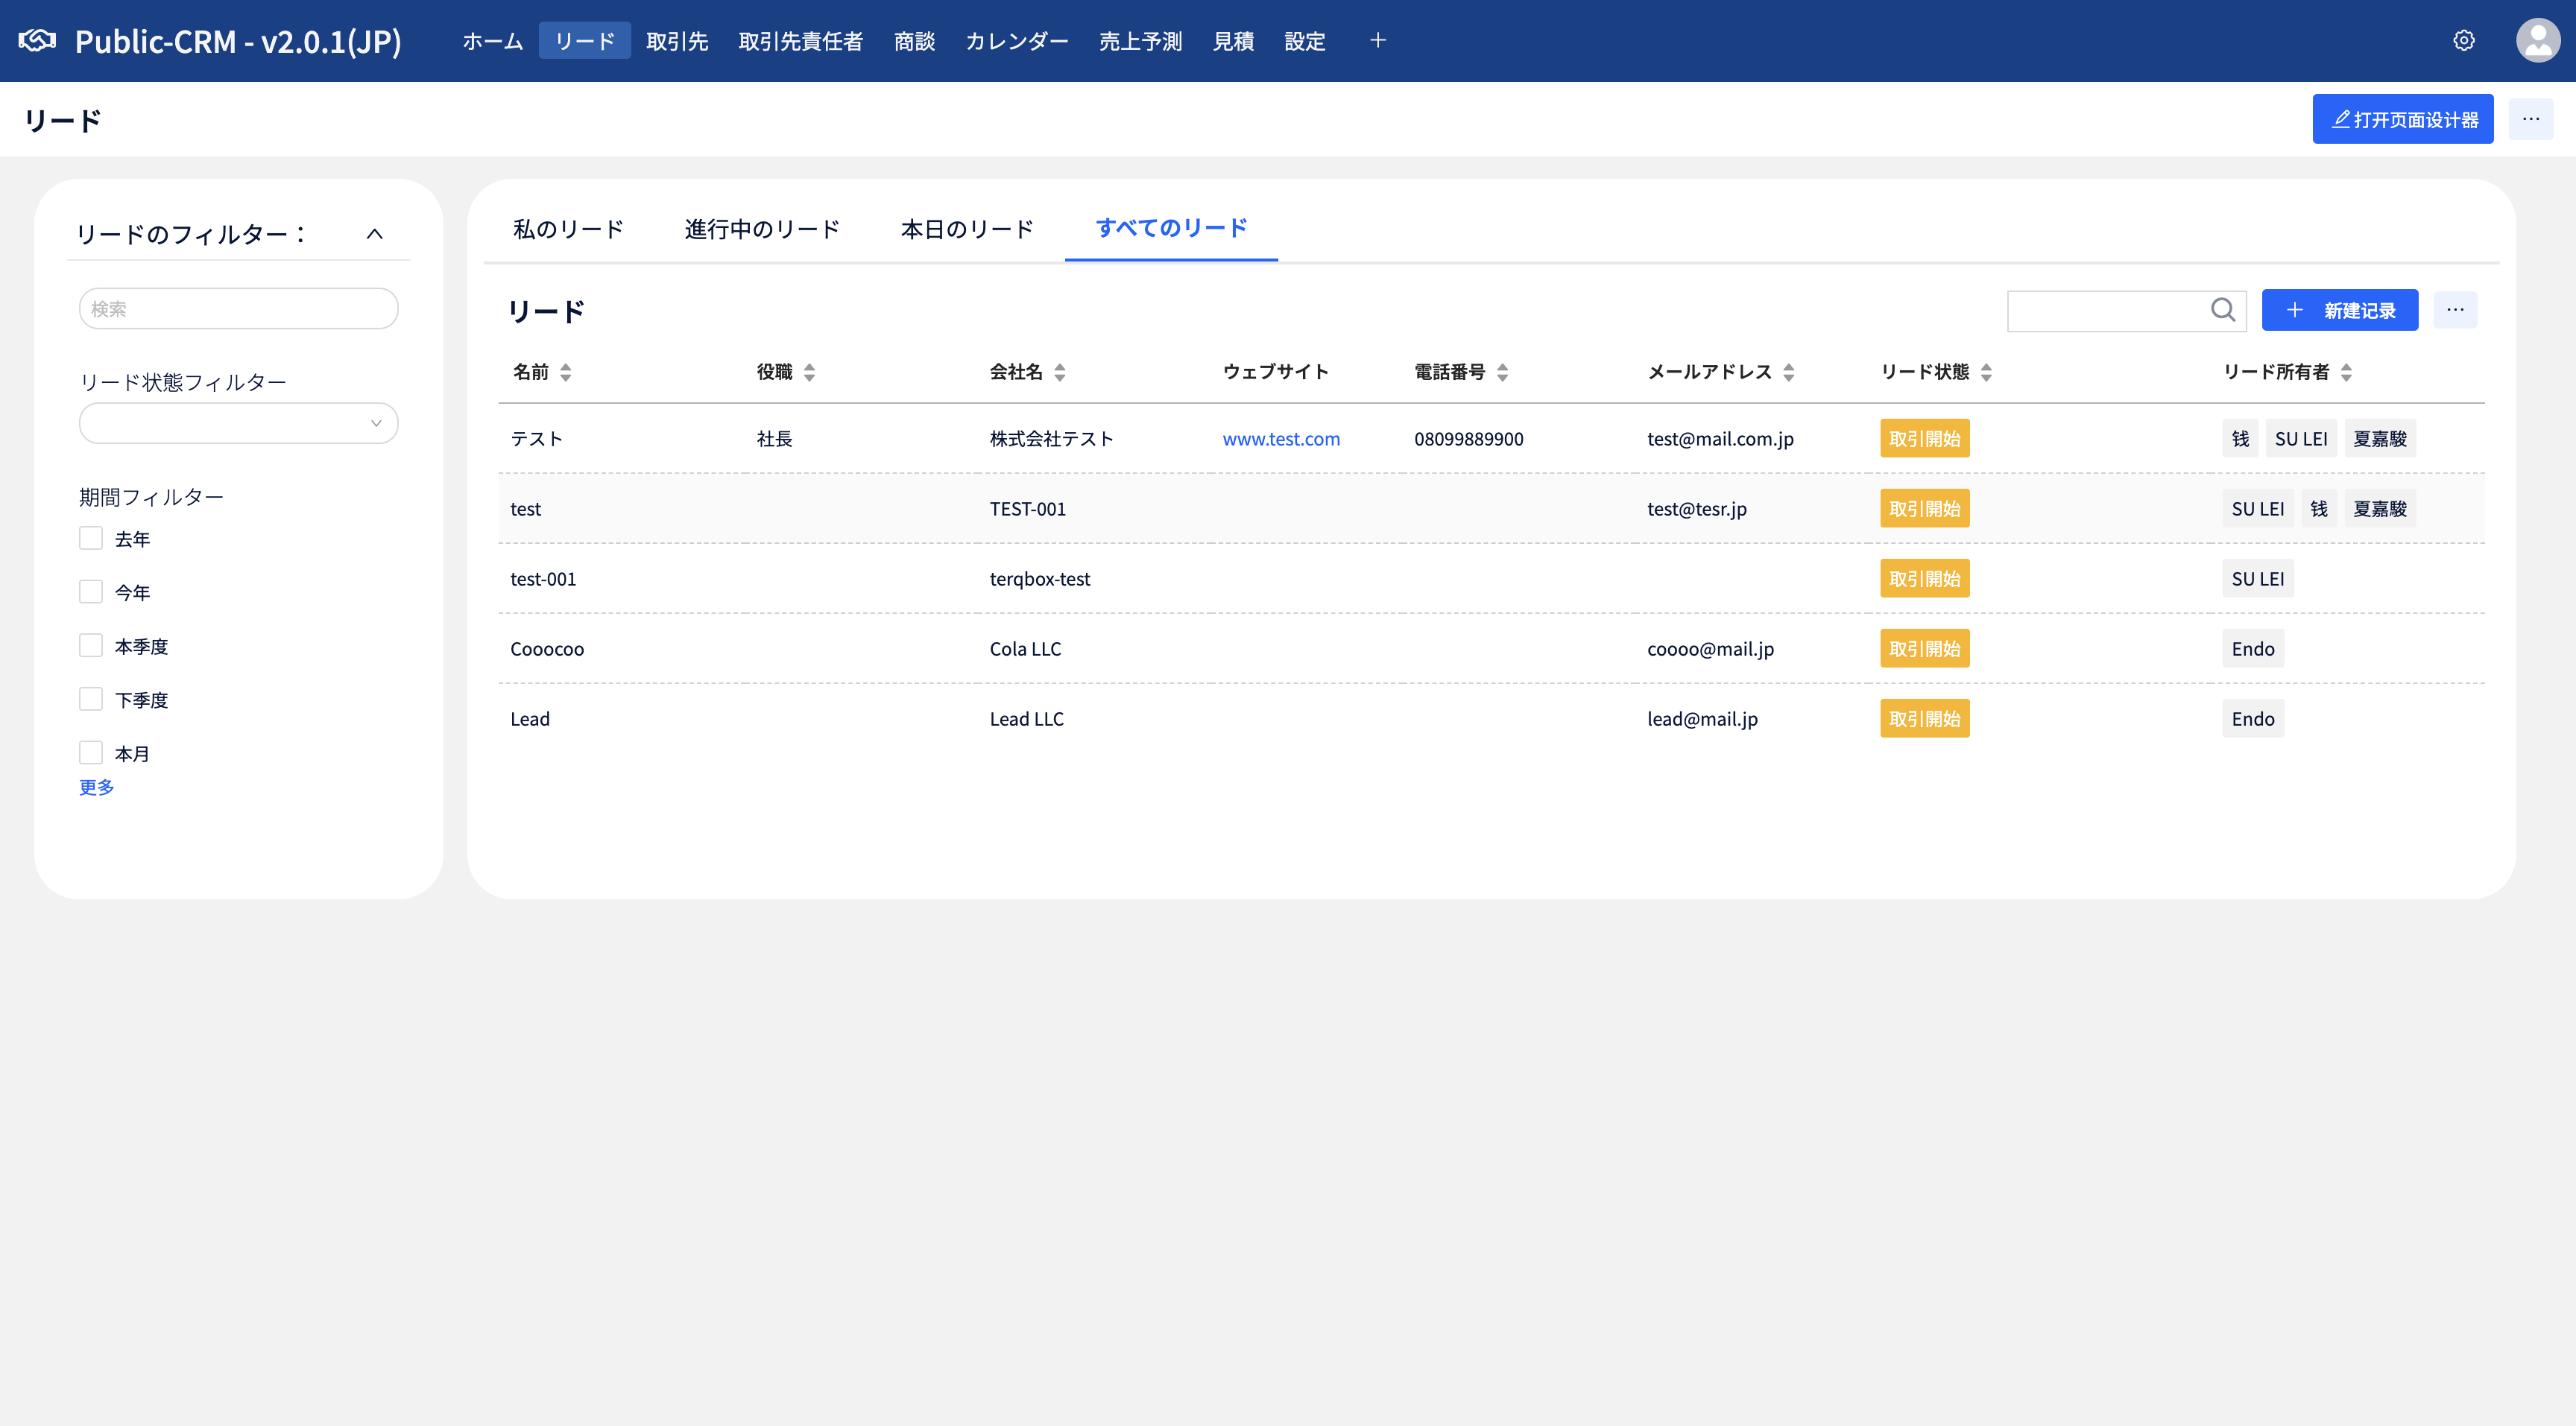Switch to 私のリード tab
Viewport: 2576px width, 1426px height.
pyautogui.click(x=568, y=229)
